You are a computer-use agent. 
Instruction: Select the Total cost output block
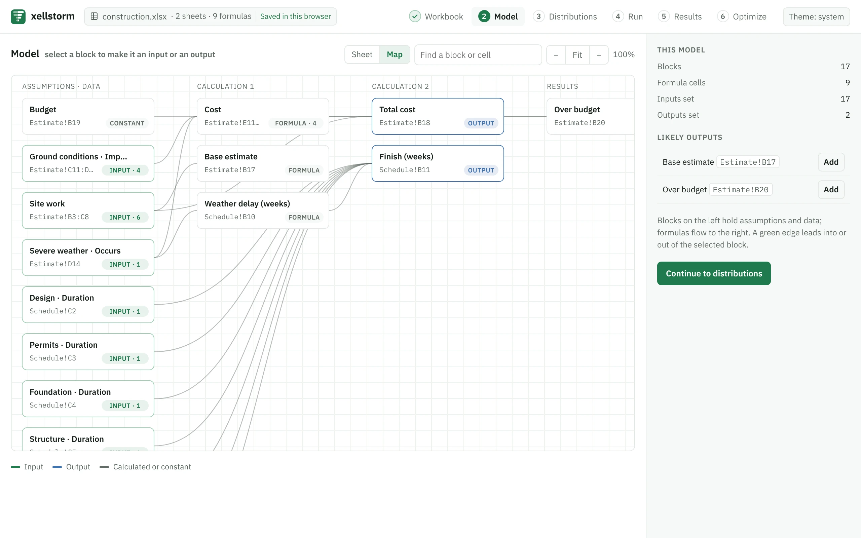pyautogui.click(x=438, y=116)
